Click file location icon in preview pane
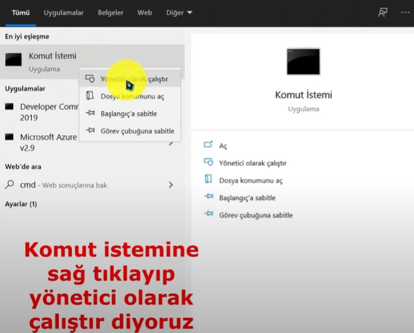The height and width of the screenshot is (333, 414). [209, 179]
